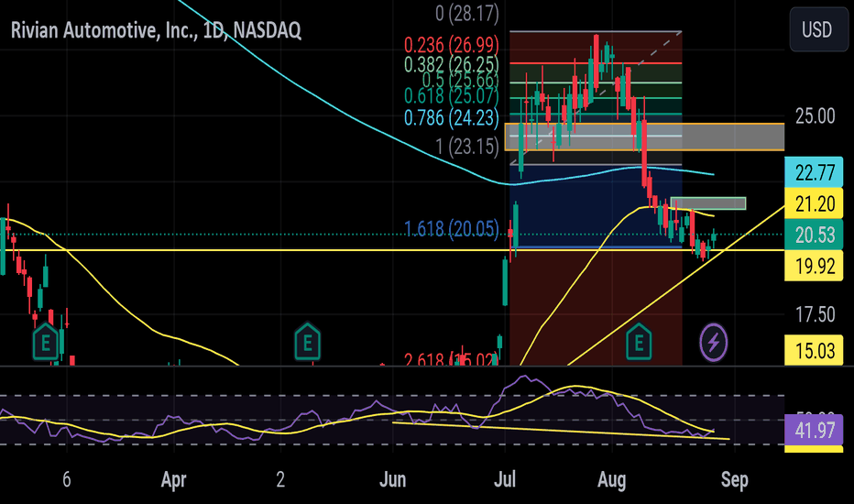Click the Jul date axis label
This screenshot has height=504, width=854.
pyautogui.click(x=505, y=479)
